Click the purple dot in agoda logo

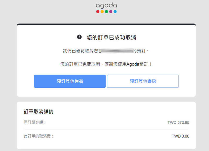[111, 11]
